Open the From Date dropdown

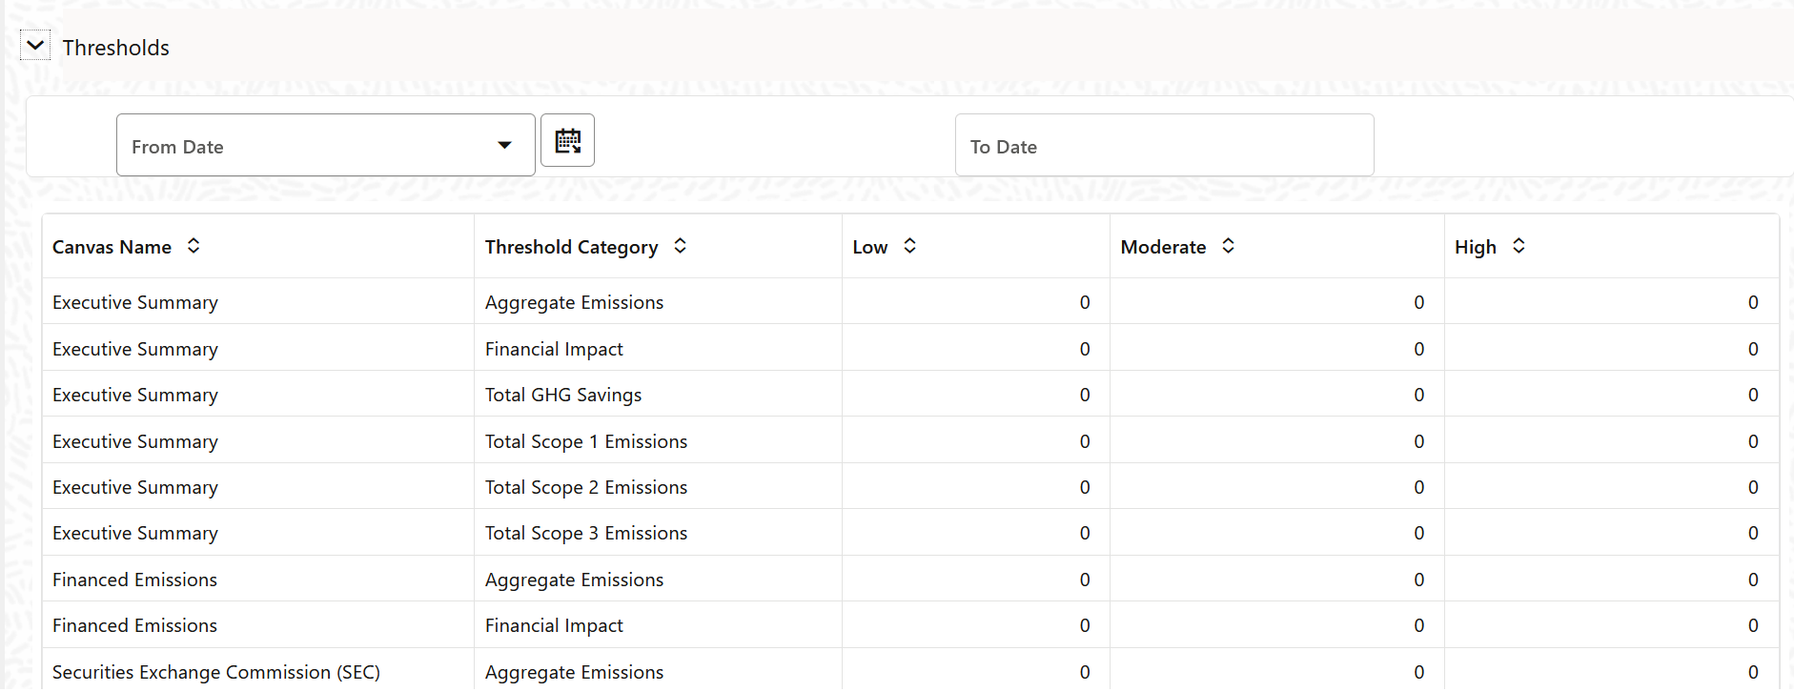[504, 145]
